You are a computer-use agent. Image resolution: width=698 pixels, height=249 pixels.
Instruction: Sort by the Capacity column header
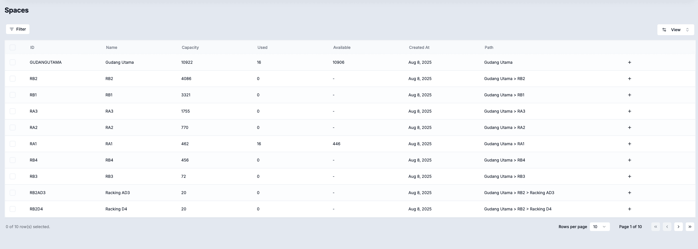click(x=190, y=47)
